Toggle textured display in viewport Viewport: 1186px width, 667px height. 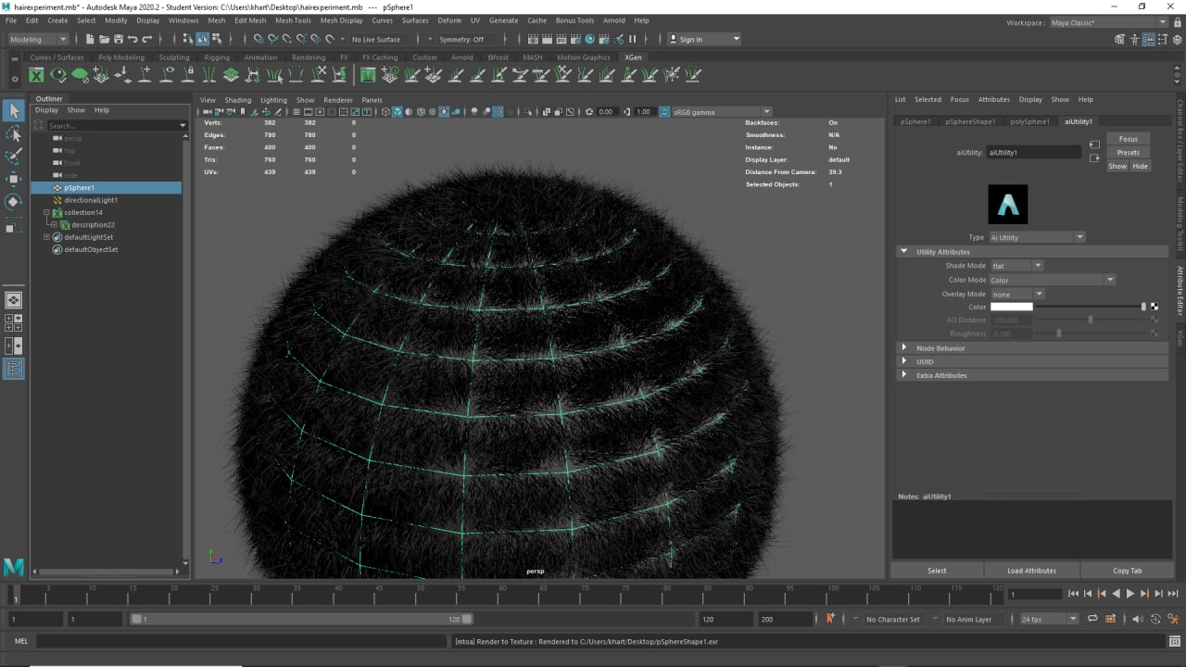point(433,112)
